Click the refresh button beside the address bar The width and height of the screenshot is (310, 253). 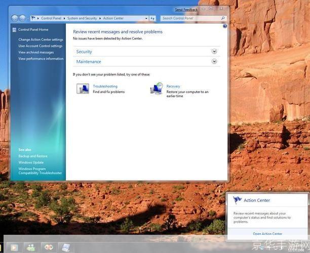[x=152, y=18]
